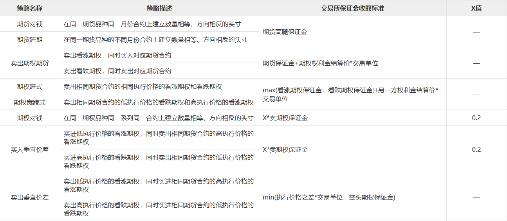Click the dash X value for 期权跨式 rows
The width and height of the screenshot is (507, 221).
pyautogui.click(x=476, y=94)
